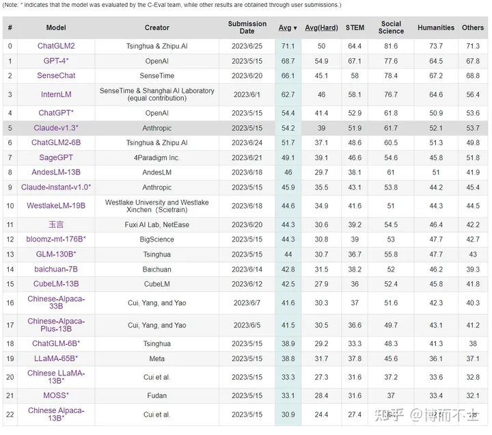Open the ChatGPT* model link

tap(56, 113)
